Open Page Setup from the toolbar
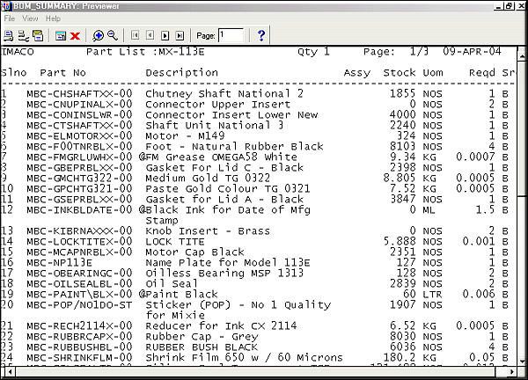This screenshot has width=528, height=380. click(x=23, y=35)
